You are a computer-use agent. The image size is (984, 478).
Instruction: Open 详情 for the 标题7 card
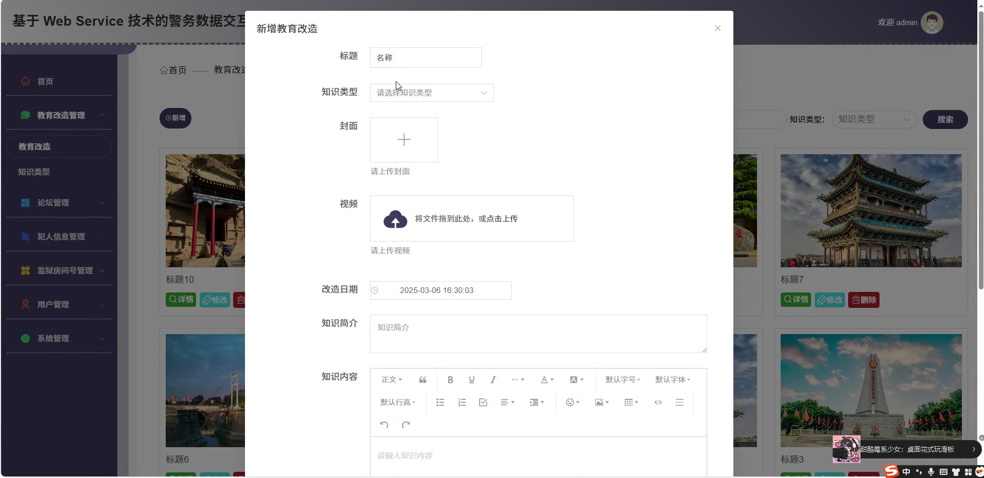click(x=796, y=300)
